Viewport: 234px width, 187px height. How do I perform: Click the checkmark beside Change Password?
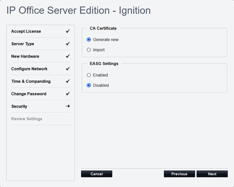click(x=68, y=94)
